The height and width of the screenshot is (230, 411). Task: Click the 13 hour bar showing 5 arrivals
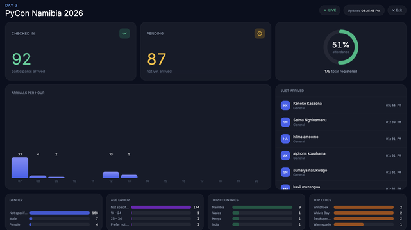pos(129,176)
